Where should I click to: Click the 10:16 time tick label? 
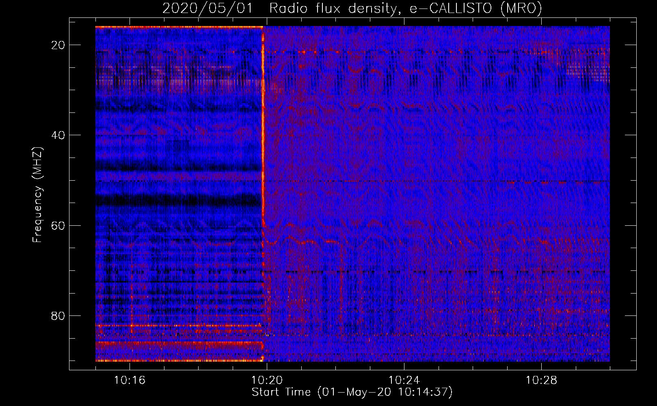click(x=130, y=380)
